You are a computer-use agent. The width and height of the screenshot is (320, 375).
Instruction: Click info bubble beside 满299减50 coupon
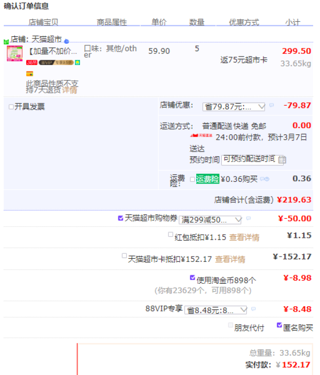[x=249, y=218]
